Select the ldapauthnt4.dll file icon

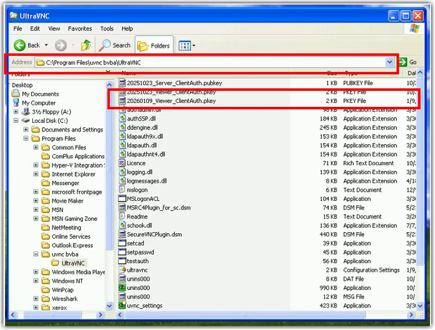(x=122, y=154)
